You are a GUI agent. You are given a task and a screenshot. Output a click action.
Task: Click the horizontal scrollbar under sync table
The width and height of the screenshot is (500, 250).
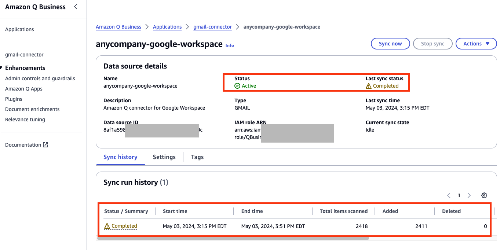click(x=233, y=238)
